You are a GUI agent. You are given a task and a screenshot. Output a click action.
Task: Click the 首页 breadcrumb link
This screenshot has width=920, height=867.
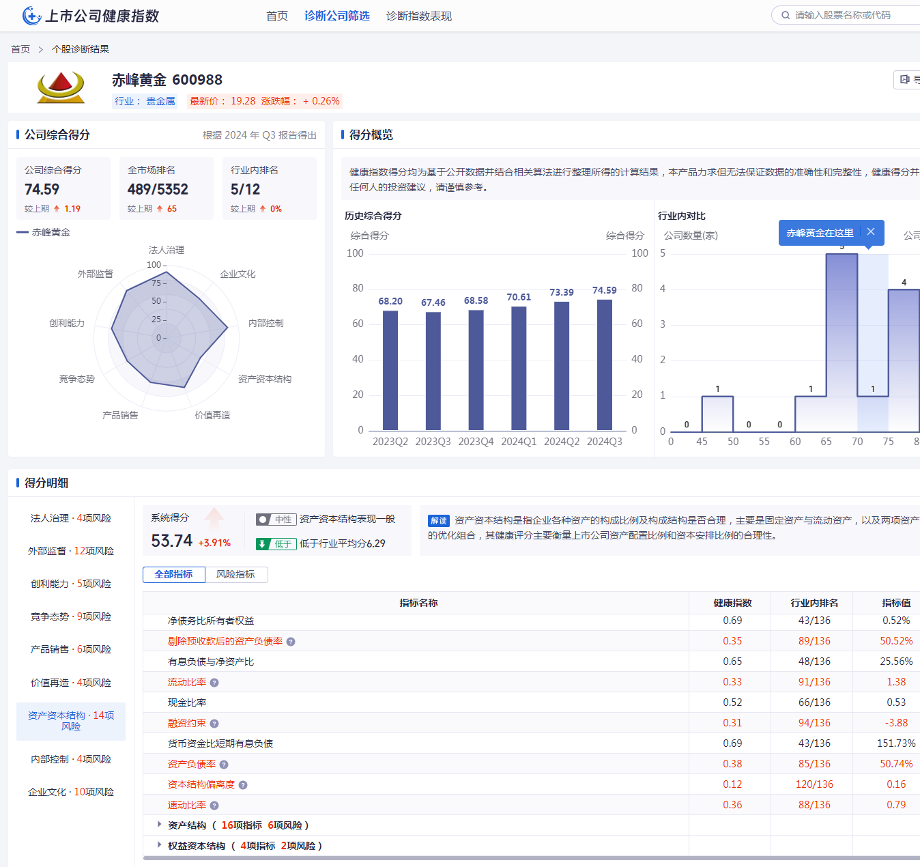point(20,49)
